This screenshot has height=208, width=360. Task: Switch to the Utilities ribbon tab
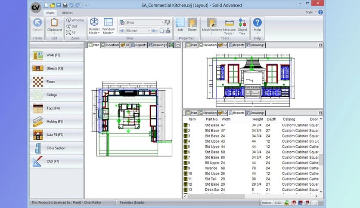tap(67, 13)
